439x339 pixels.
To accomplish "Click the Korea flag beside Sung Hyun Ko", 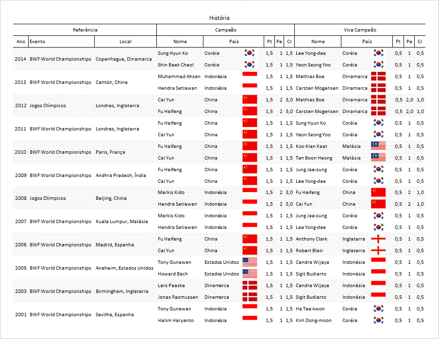I will click(250, 53).
